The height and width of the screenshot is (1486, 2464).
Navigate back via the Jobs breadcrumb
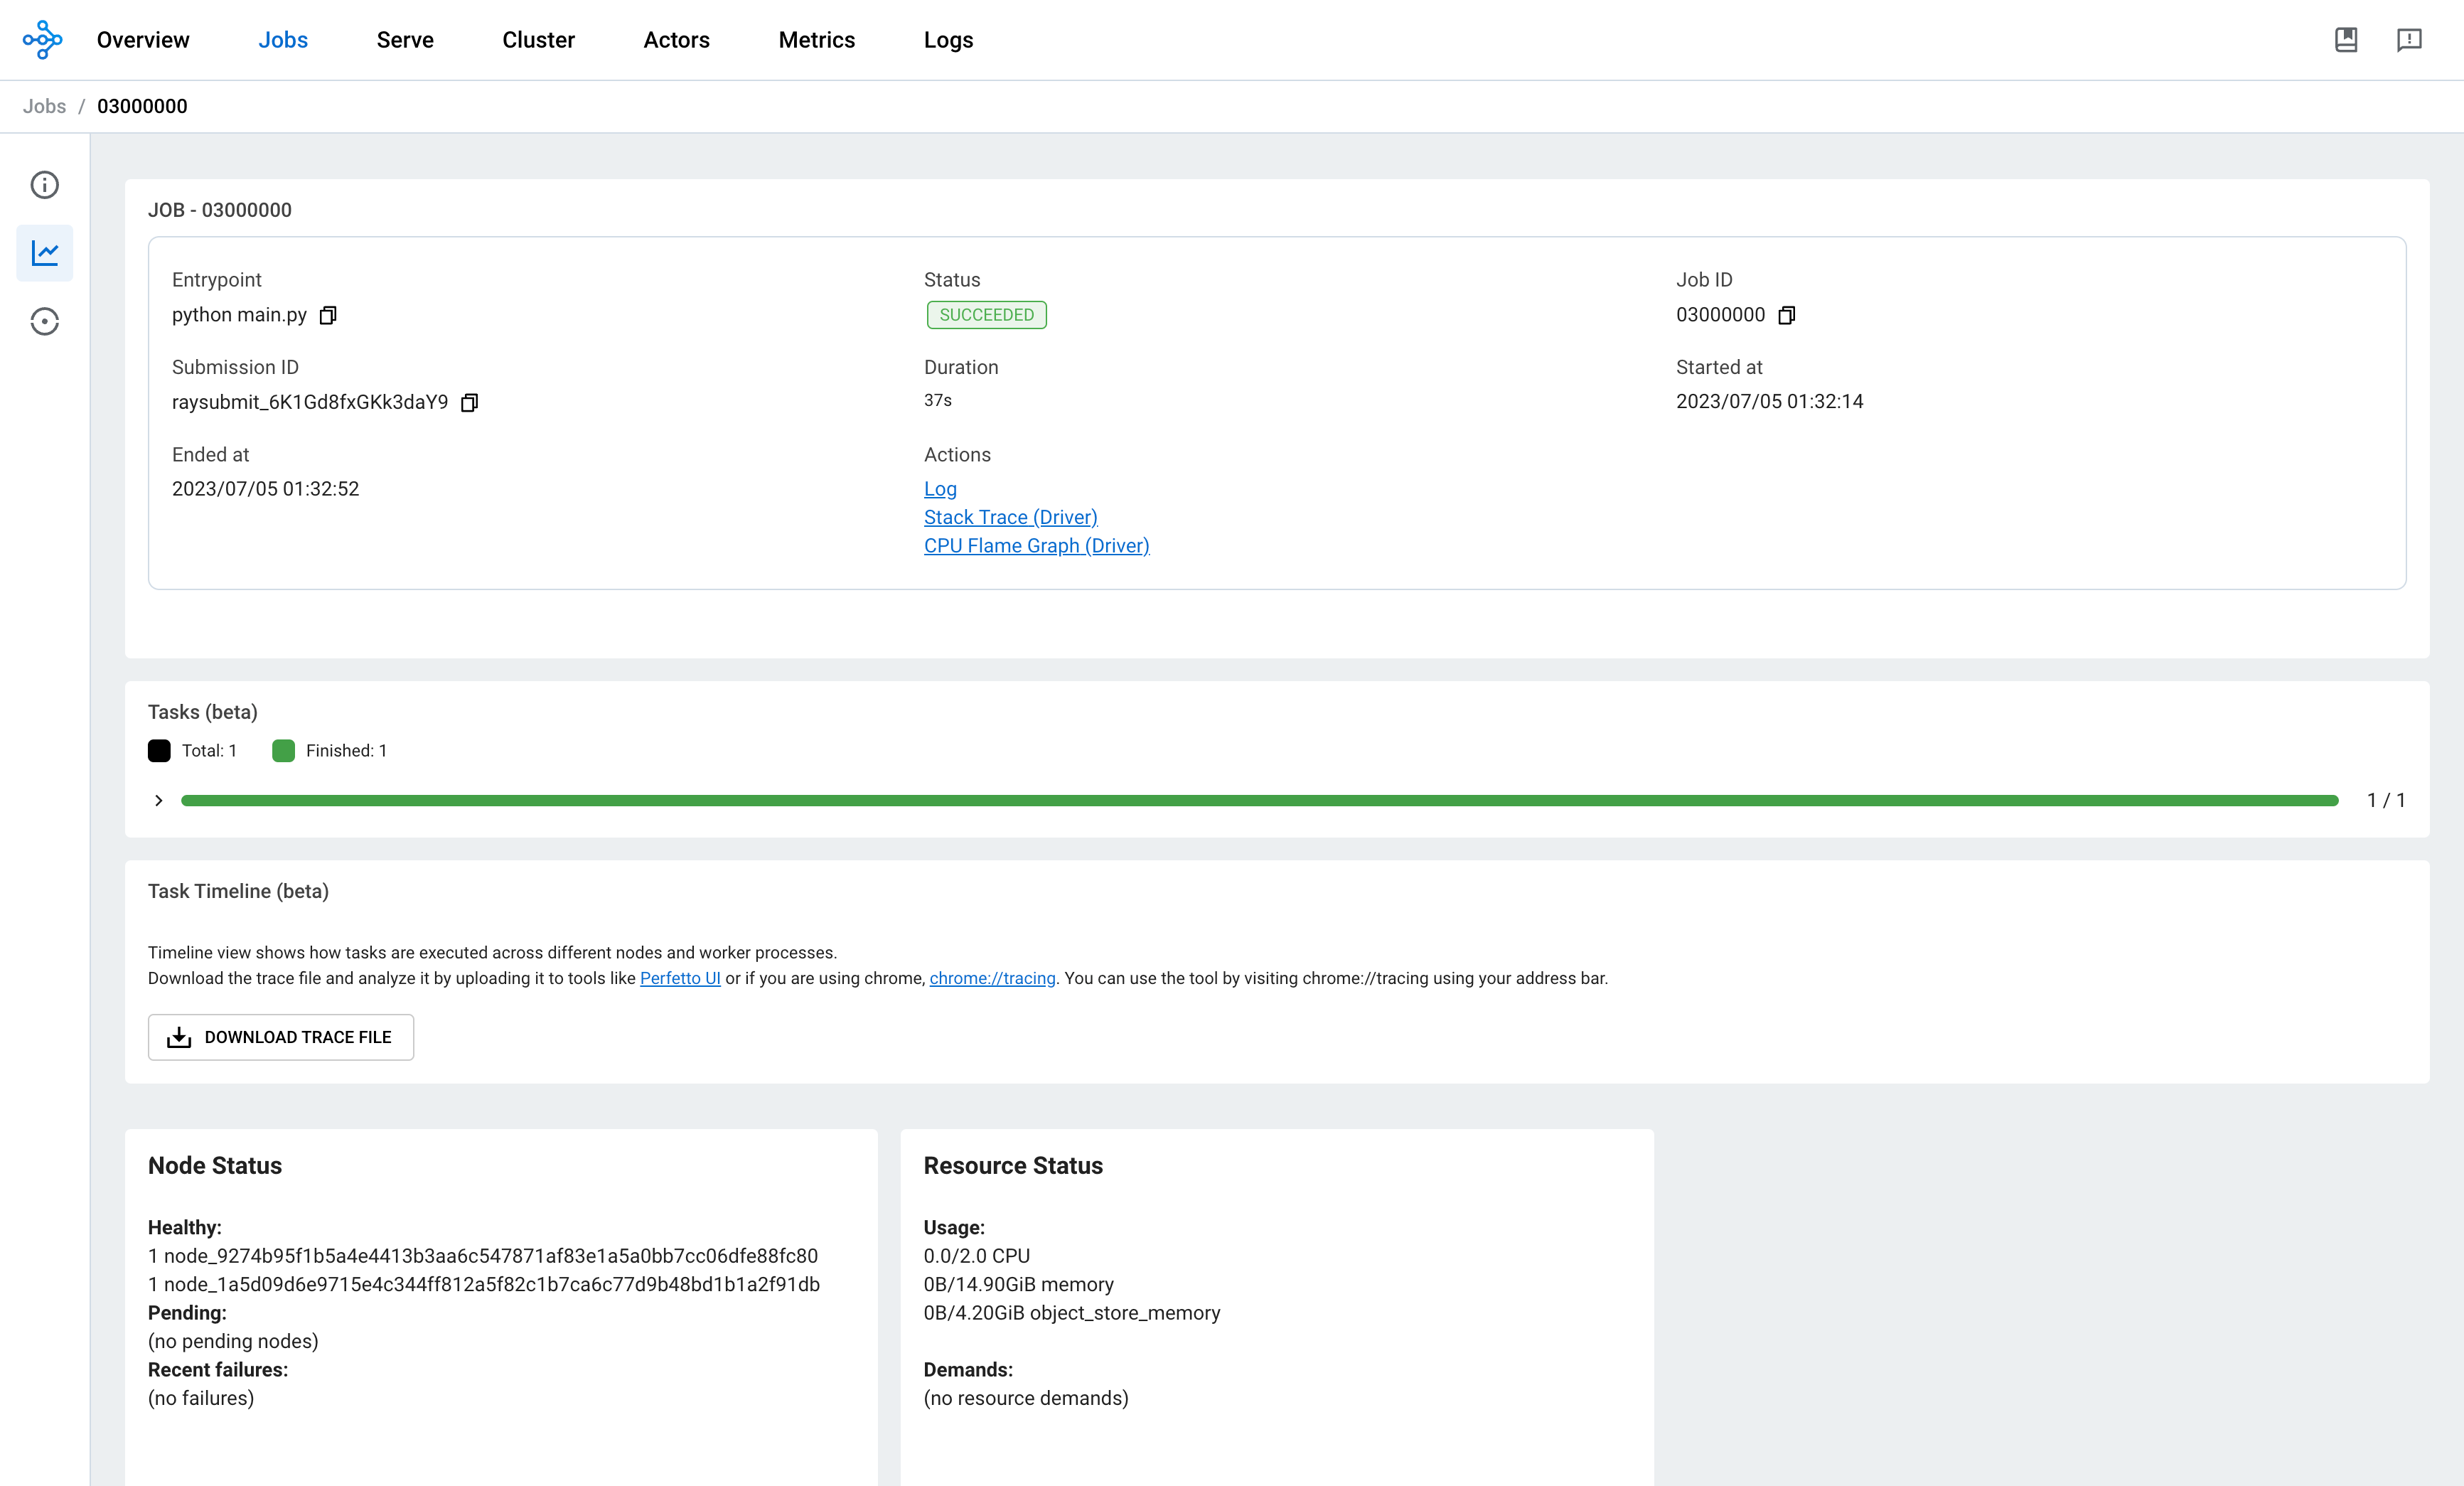pyautogui.click(x=44, y=106)
